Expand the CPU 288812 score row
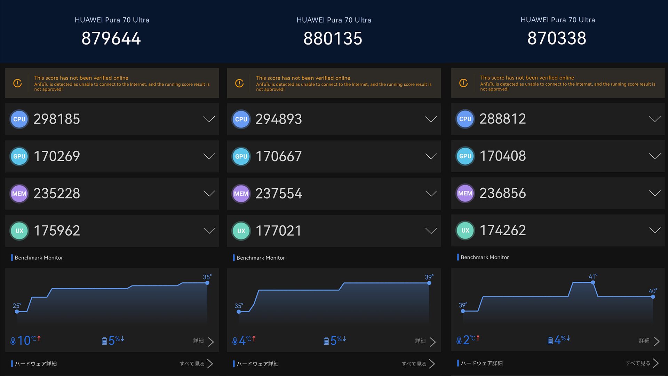668x376 pixels. coord(655,119)
